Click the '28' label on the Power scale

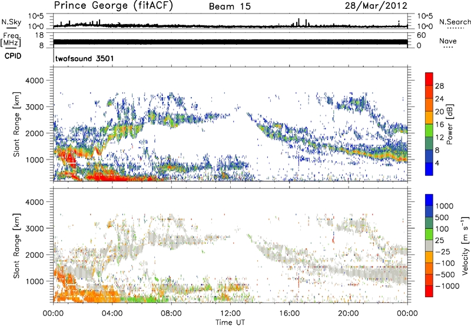pyautogui.click(x=439, y=86)
